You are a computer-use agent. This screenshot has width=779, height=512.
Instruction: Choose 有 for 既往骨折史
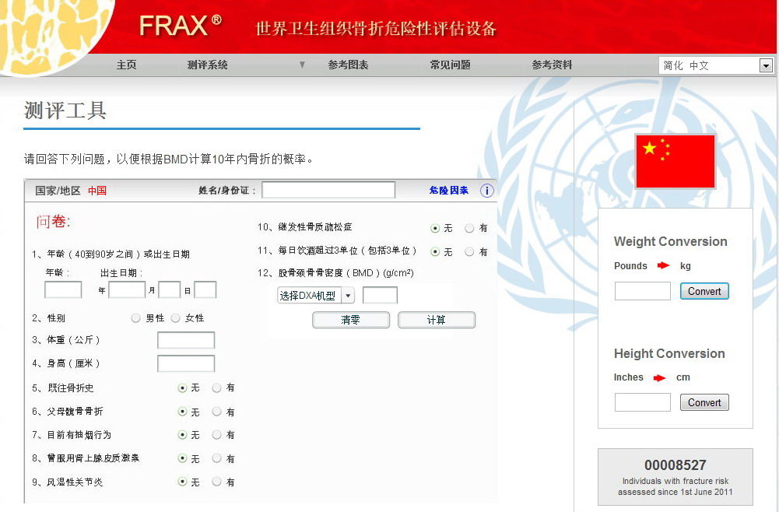tap(216, 388)
